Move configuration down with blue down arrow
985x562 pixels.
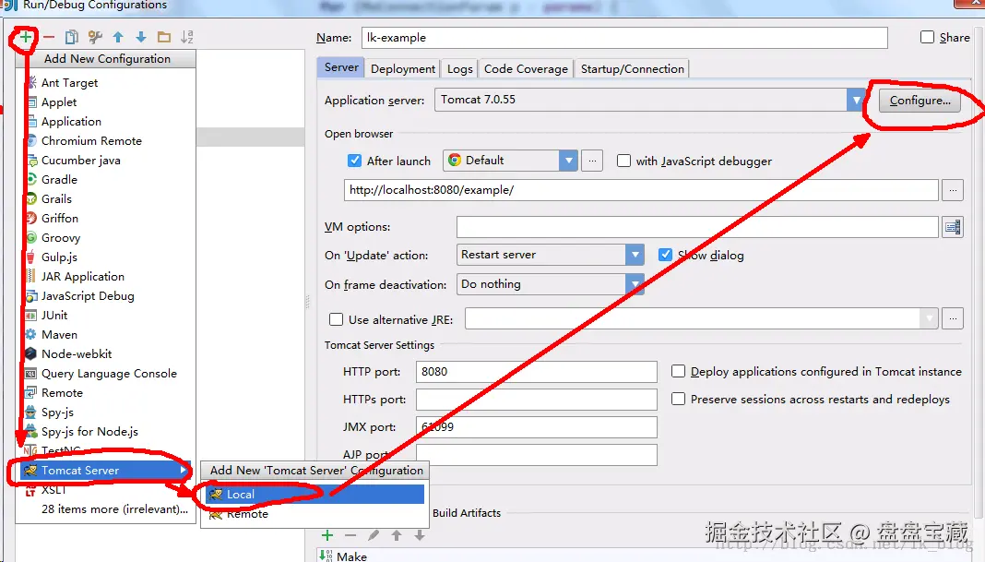[x=141, y=37]
